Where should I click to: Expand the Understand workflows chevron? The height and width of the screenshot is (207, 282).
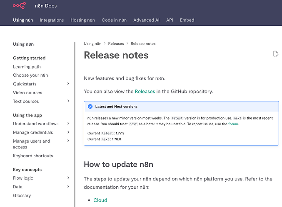click(68, 123)
